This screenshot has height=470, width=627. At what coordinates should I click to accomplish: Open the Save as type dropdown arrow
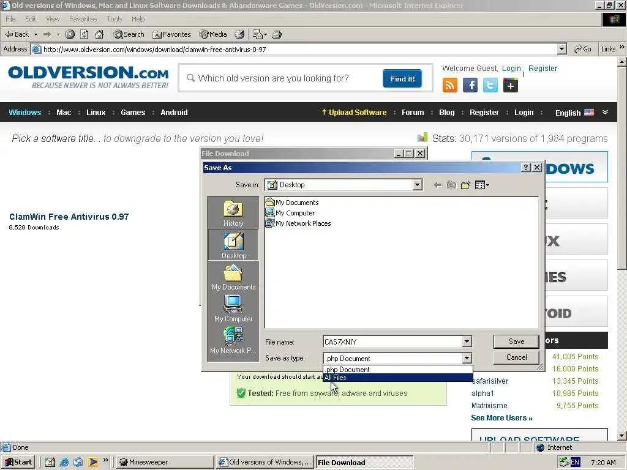click(467, 358)
